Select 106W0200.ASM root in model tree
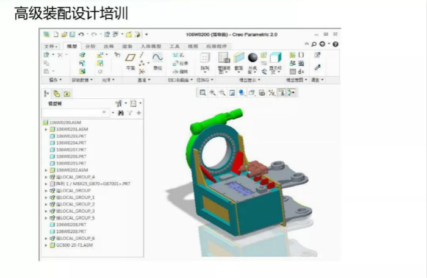 [62, 123]
